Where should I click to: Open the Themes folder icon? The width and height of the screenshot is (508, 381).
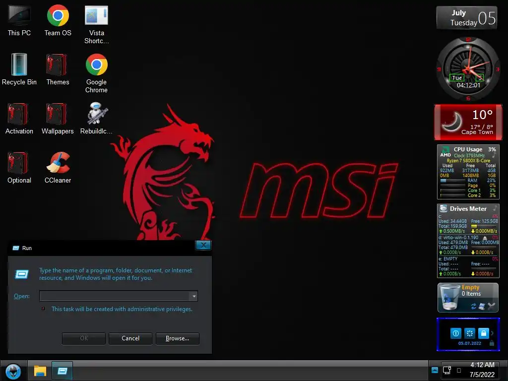click(58, 69)
